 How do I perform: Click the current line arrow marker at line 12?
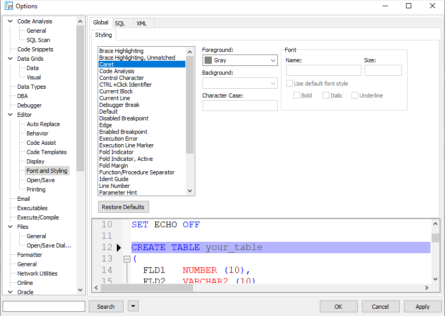(x=119, y=248)
